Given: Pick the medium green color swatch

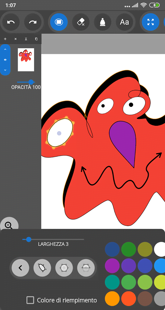Looking at the screenshot, I should tap(129, 282).
